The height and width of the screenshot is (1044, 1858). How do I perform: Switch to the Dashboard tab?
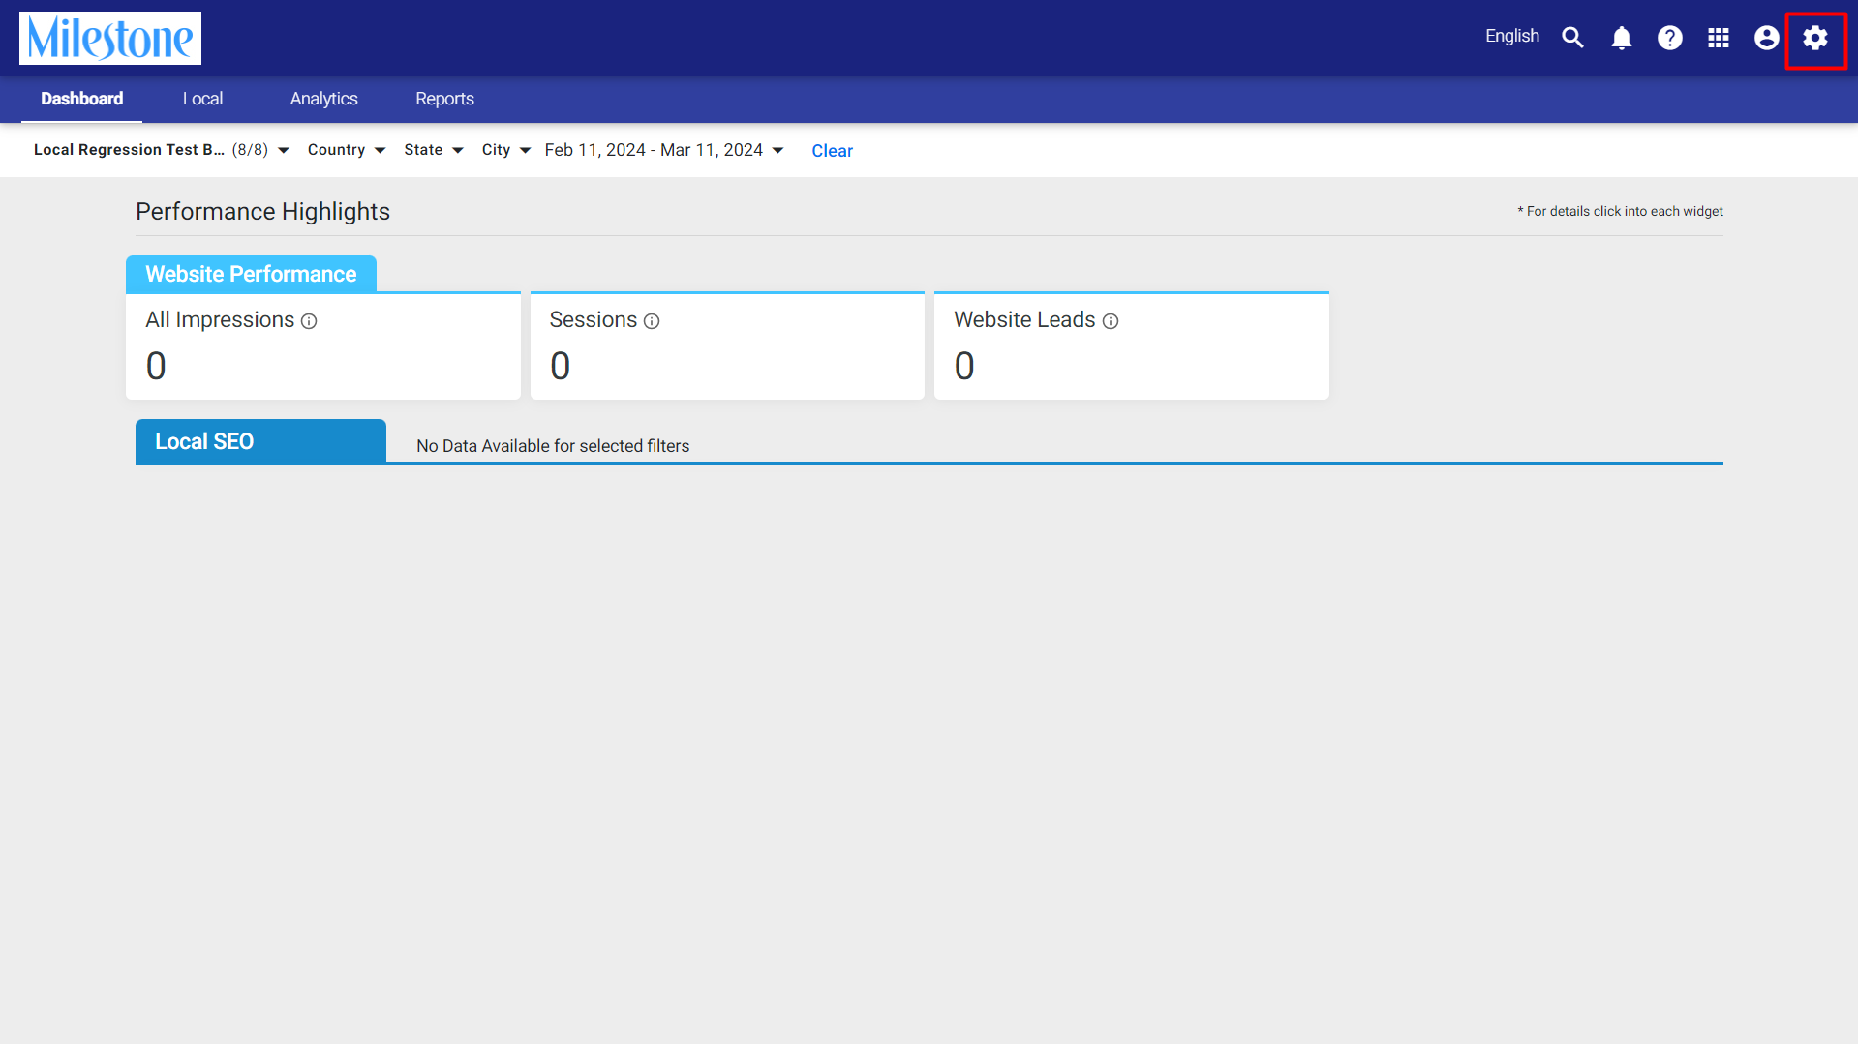click(82, 99)
